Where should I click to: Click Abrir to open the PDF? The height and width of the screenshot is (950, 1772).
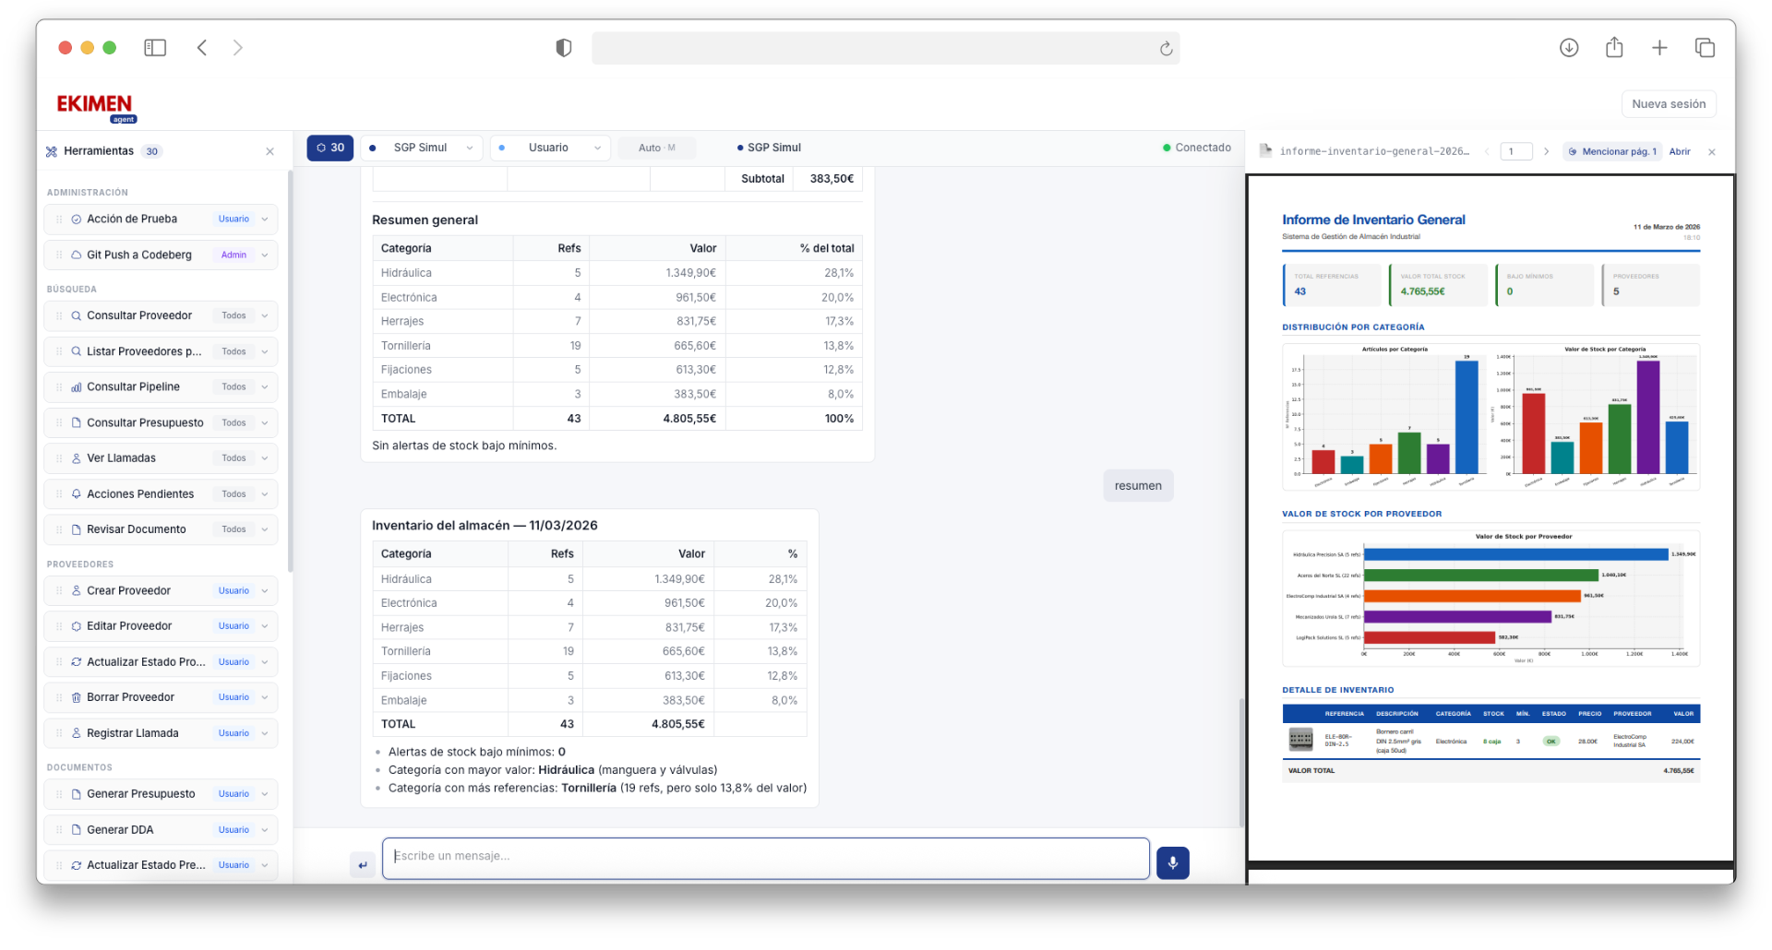[1679, 151]
